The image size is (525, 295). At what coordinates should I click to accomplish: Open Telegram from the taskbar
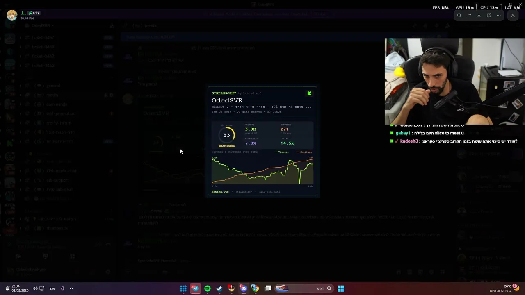point(195,288)
